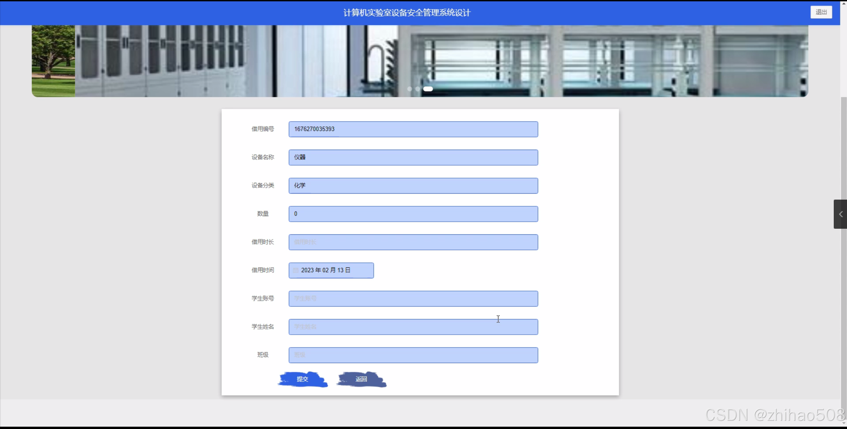Screen dimensions: 847x429
Task: Click the 数量 quantity field
Action: (413, 214)
